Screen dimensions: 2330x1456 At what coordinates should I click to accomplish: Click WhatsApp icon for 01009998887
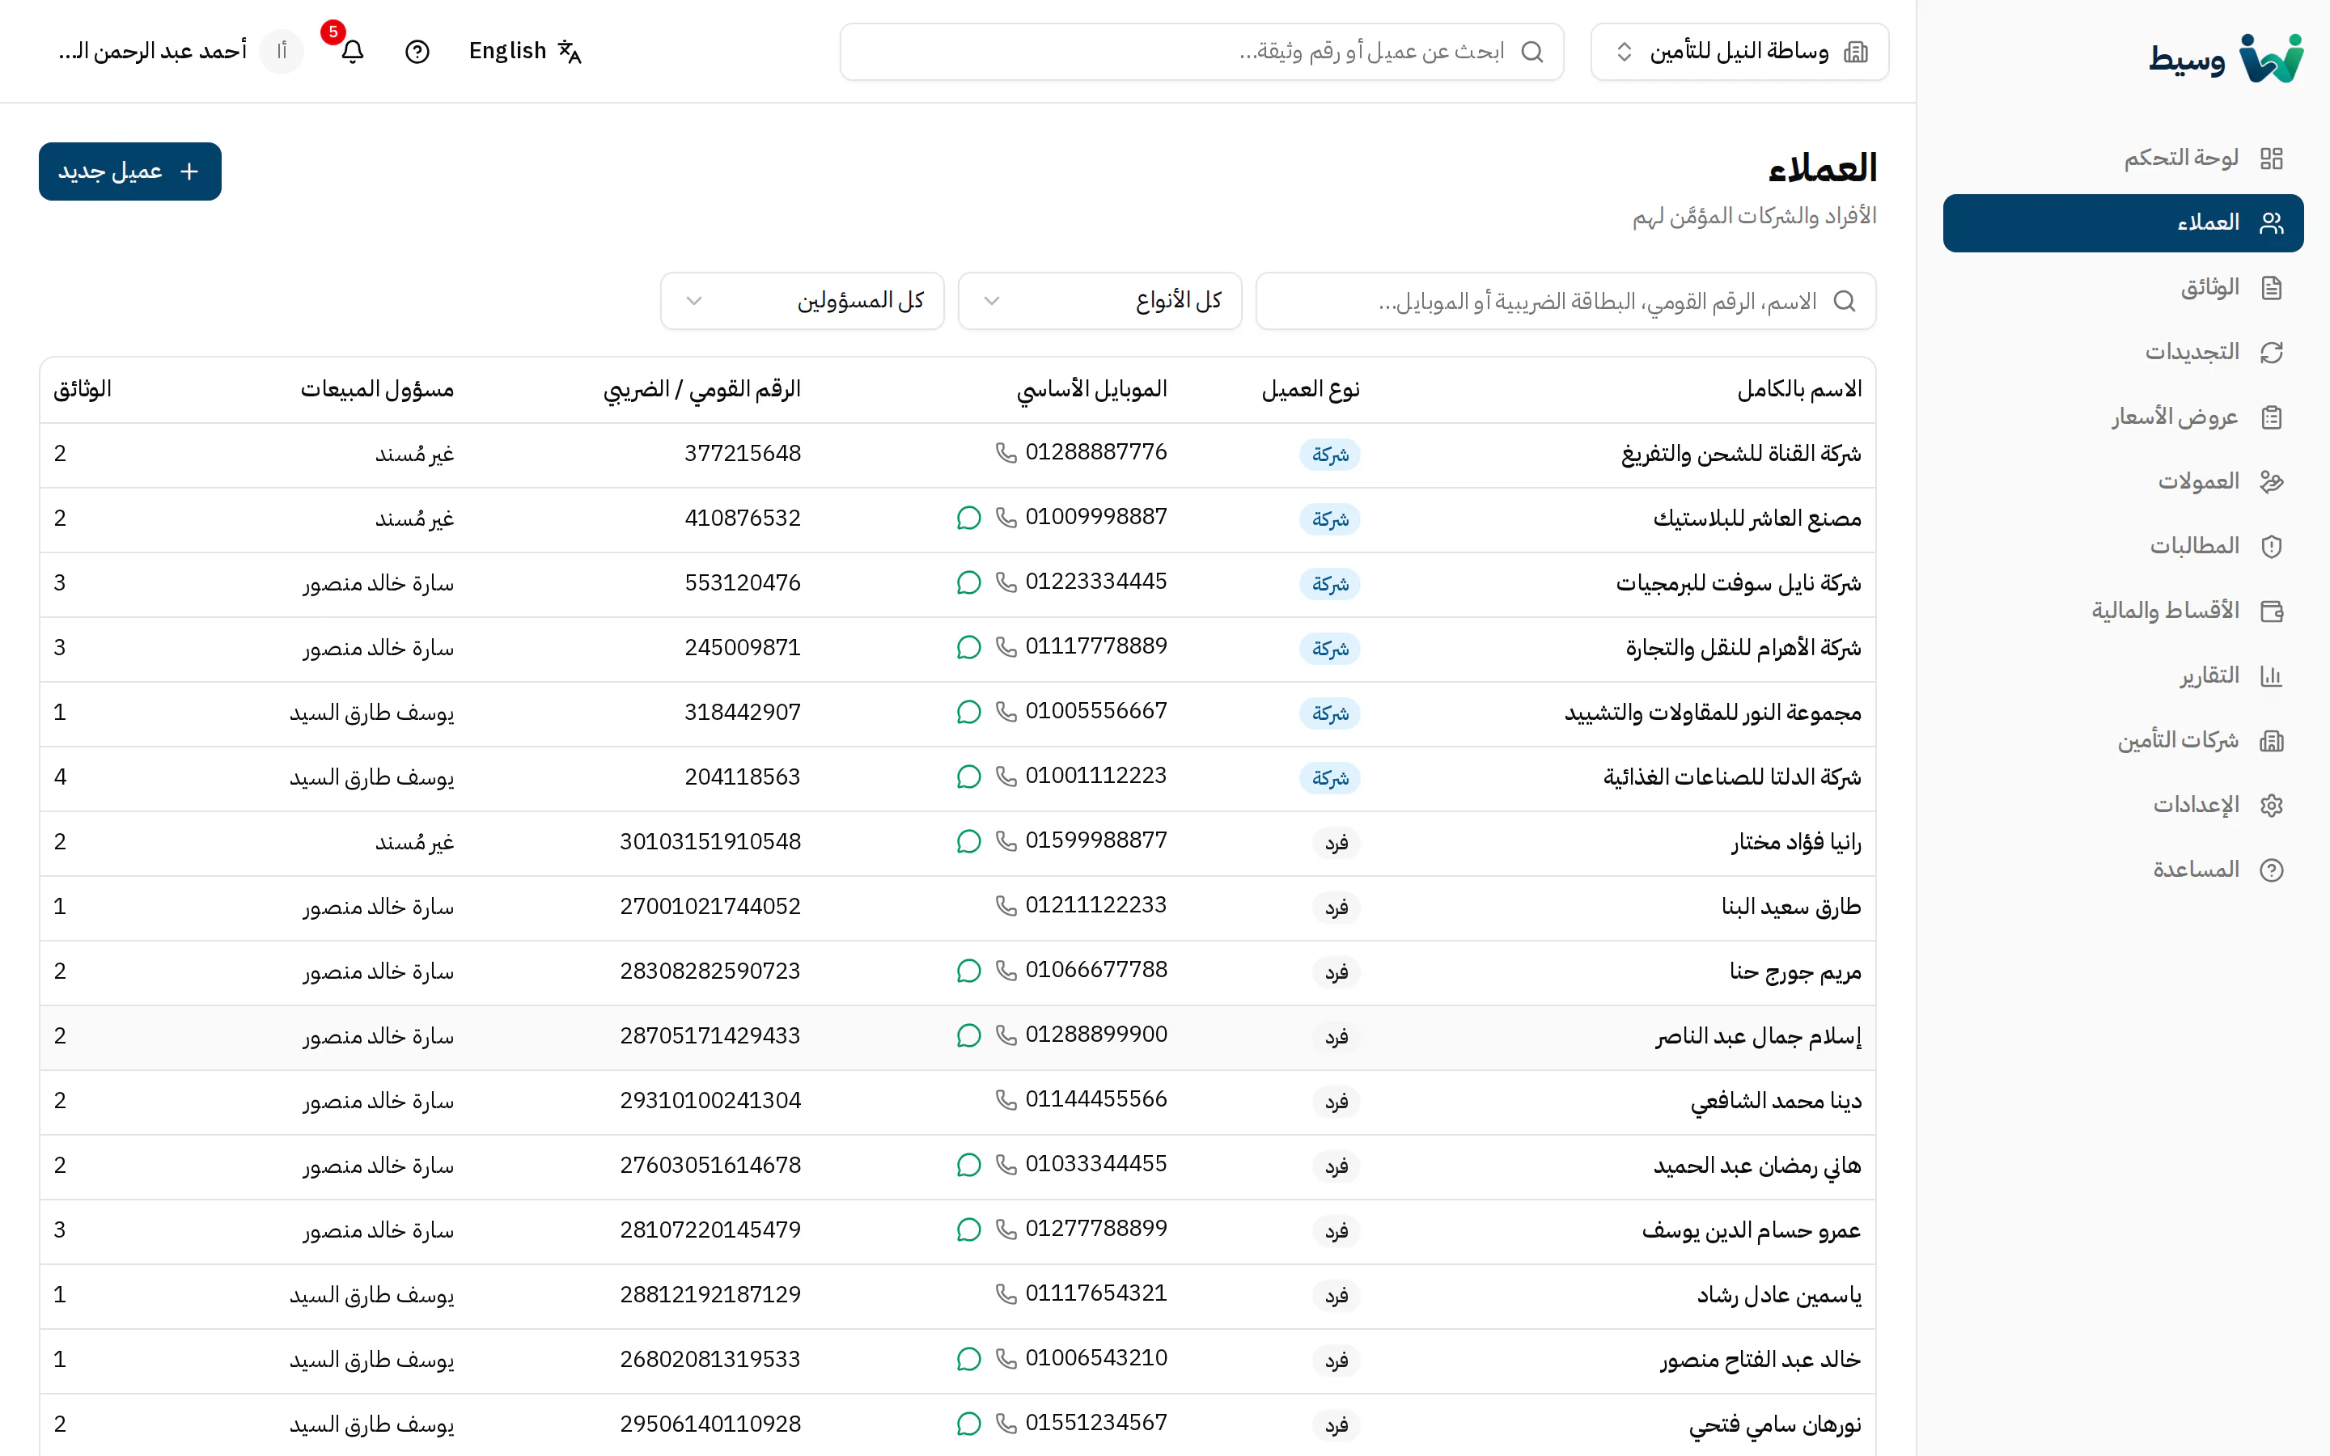coord(968,518)
